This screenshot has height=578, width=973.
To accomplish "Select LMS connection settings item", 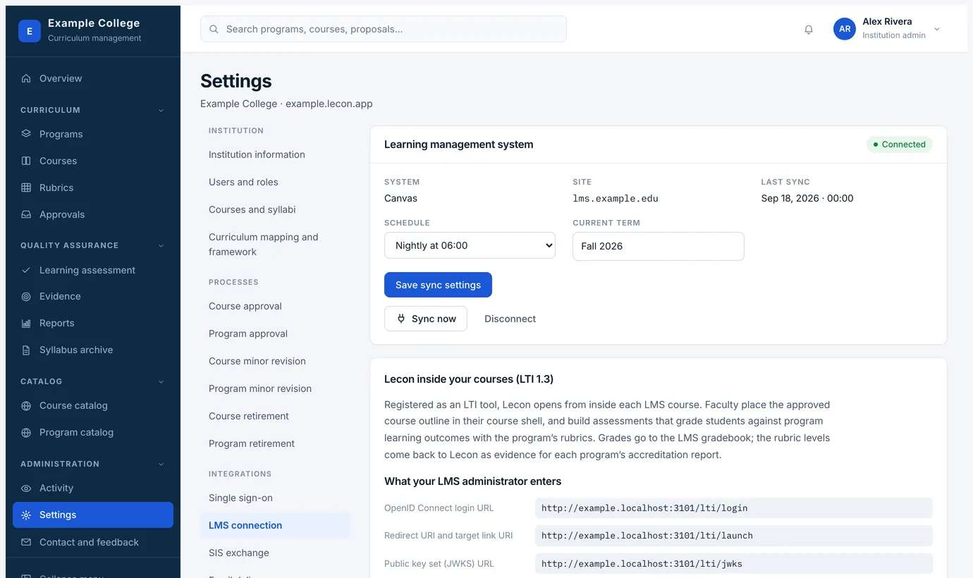I will tap(275, 525).
